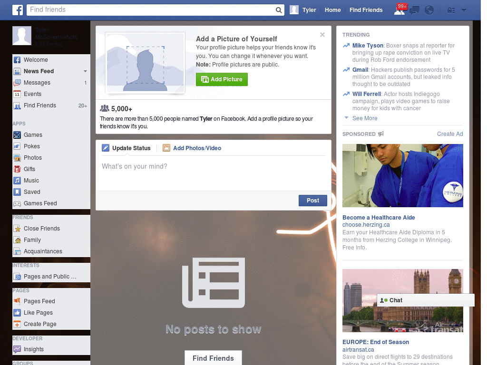
Task: Click the Events calendar icon
Action: pos(17,94)
